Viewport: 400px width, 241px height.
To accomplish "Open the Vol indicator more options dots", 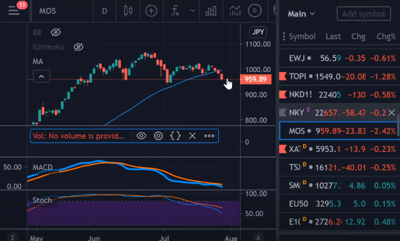I will [x=209, y=136].
